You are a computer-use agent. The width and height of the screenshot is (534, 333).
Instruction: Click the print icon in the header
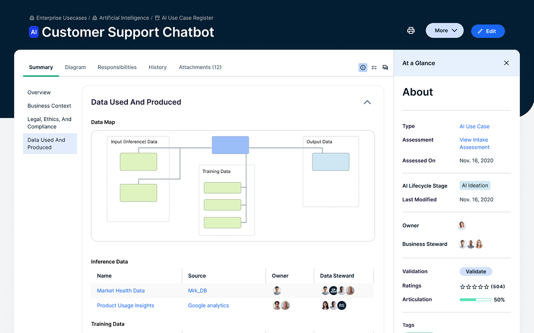pos(410,30)
